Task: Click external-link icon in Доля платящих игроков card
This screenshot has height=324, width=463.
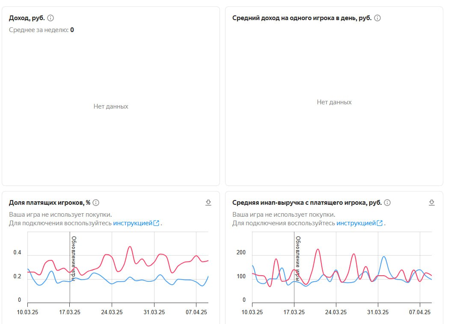Action: 156,223
